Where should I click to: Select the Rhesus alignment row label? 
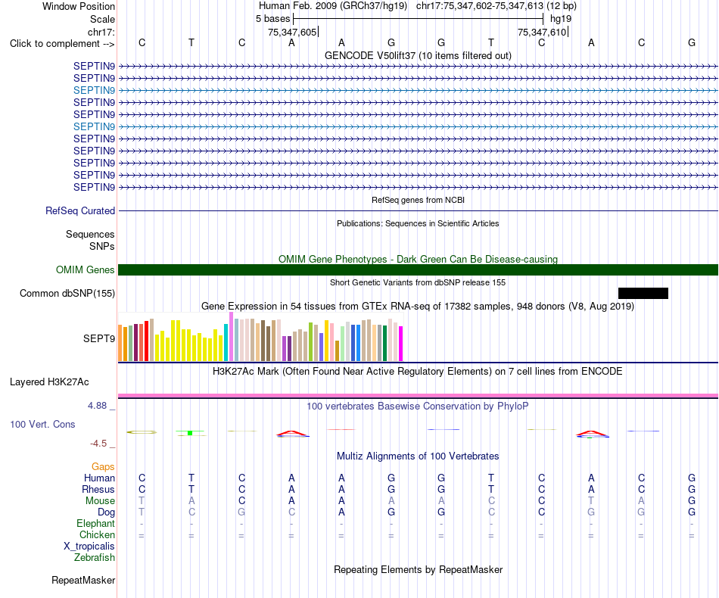[98, 490]
